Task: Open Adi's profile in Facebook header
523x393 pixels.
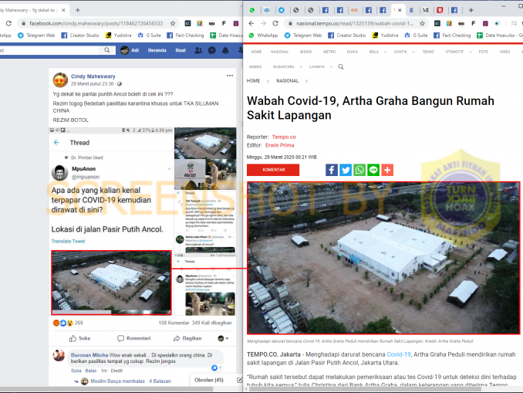Action: coord(130,50)
